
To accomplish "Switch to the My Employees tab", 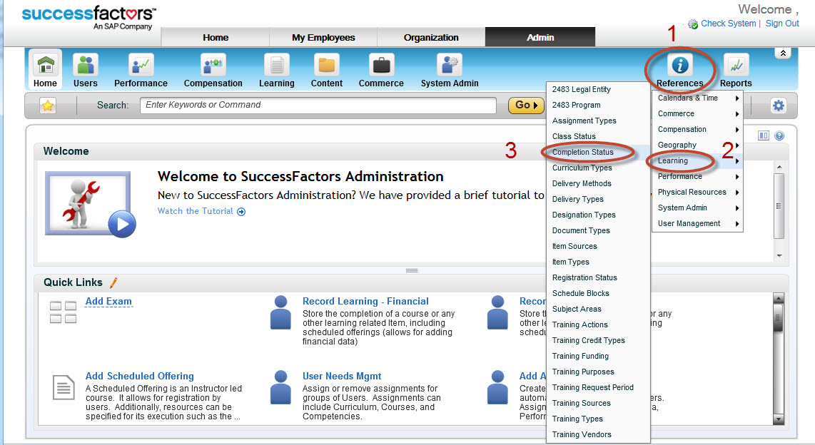I will [x=323, y=37].
